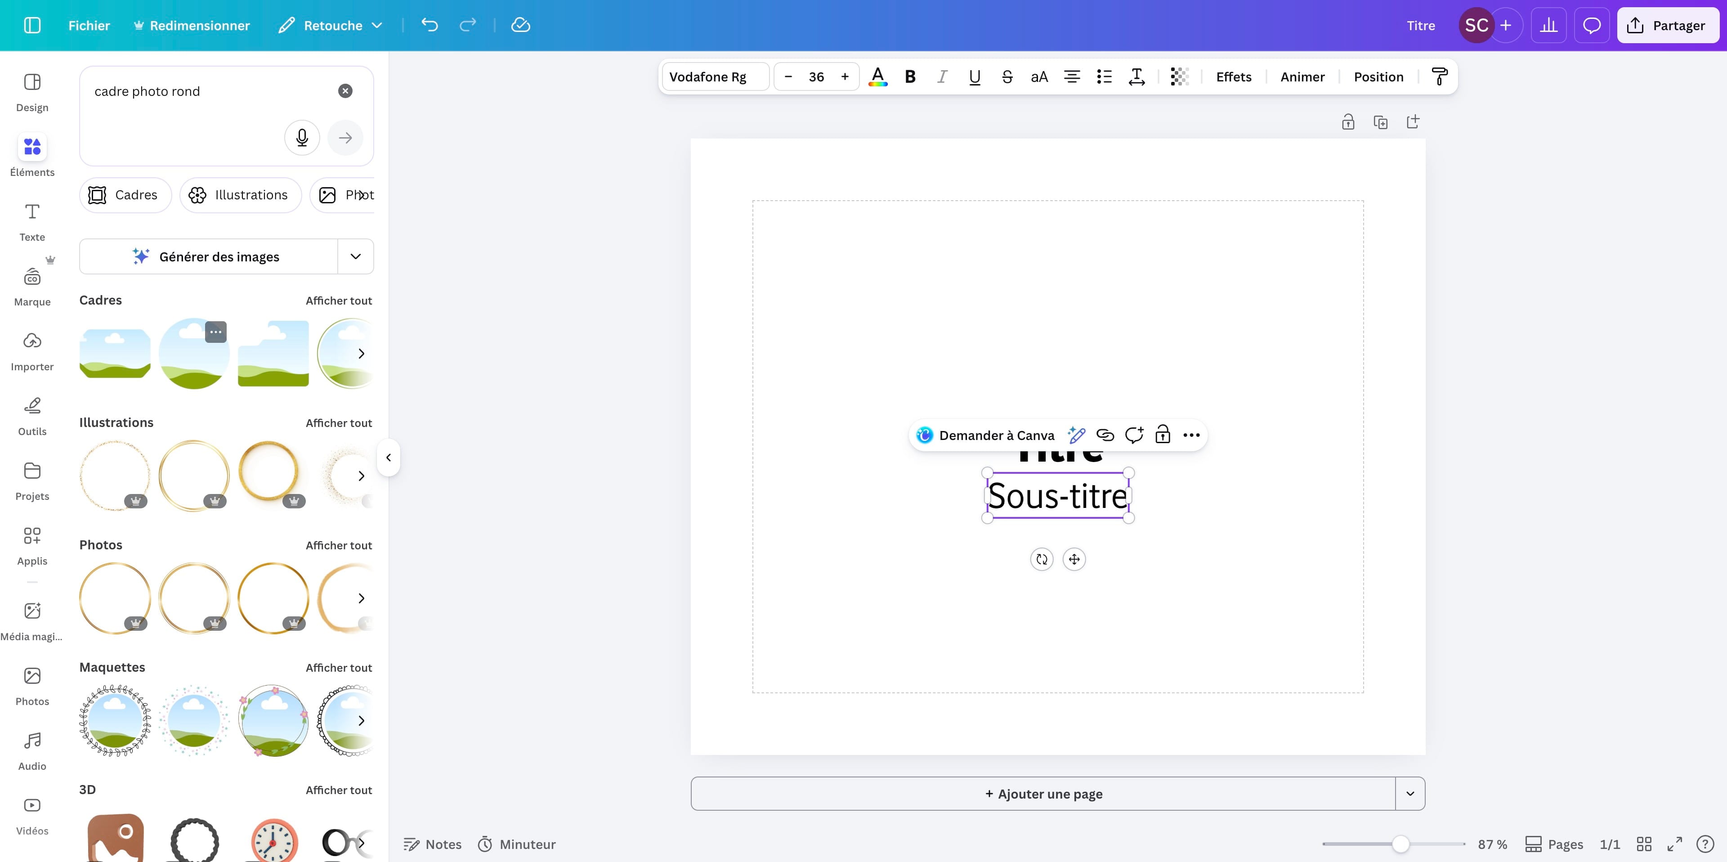Collapse the side panel
Screen dimensions: 1727x862
388,458
